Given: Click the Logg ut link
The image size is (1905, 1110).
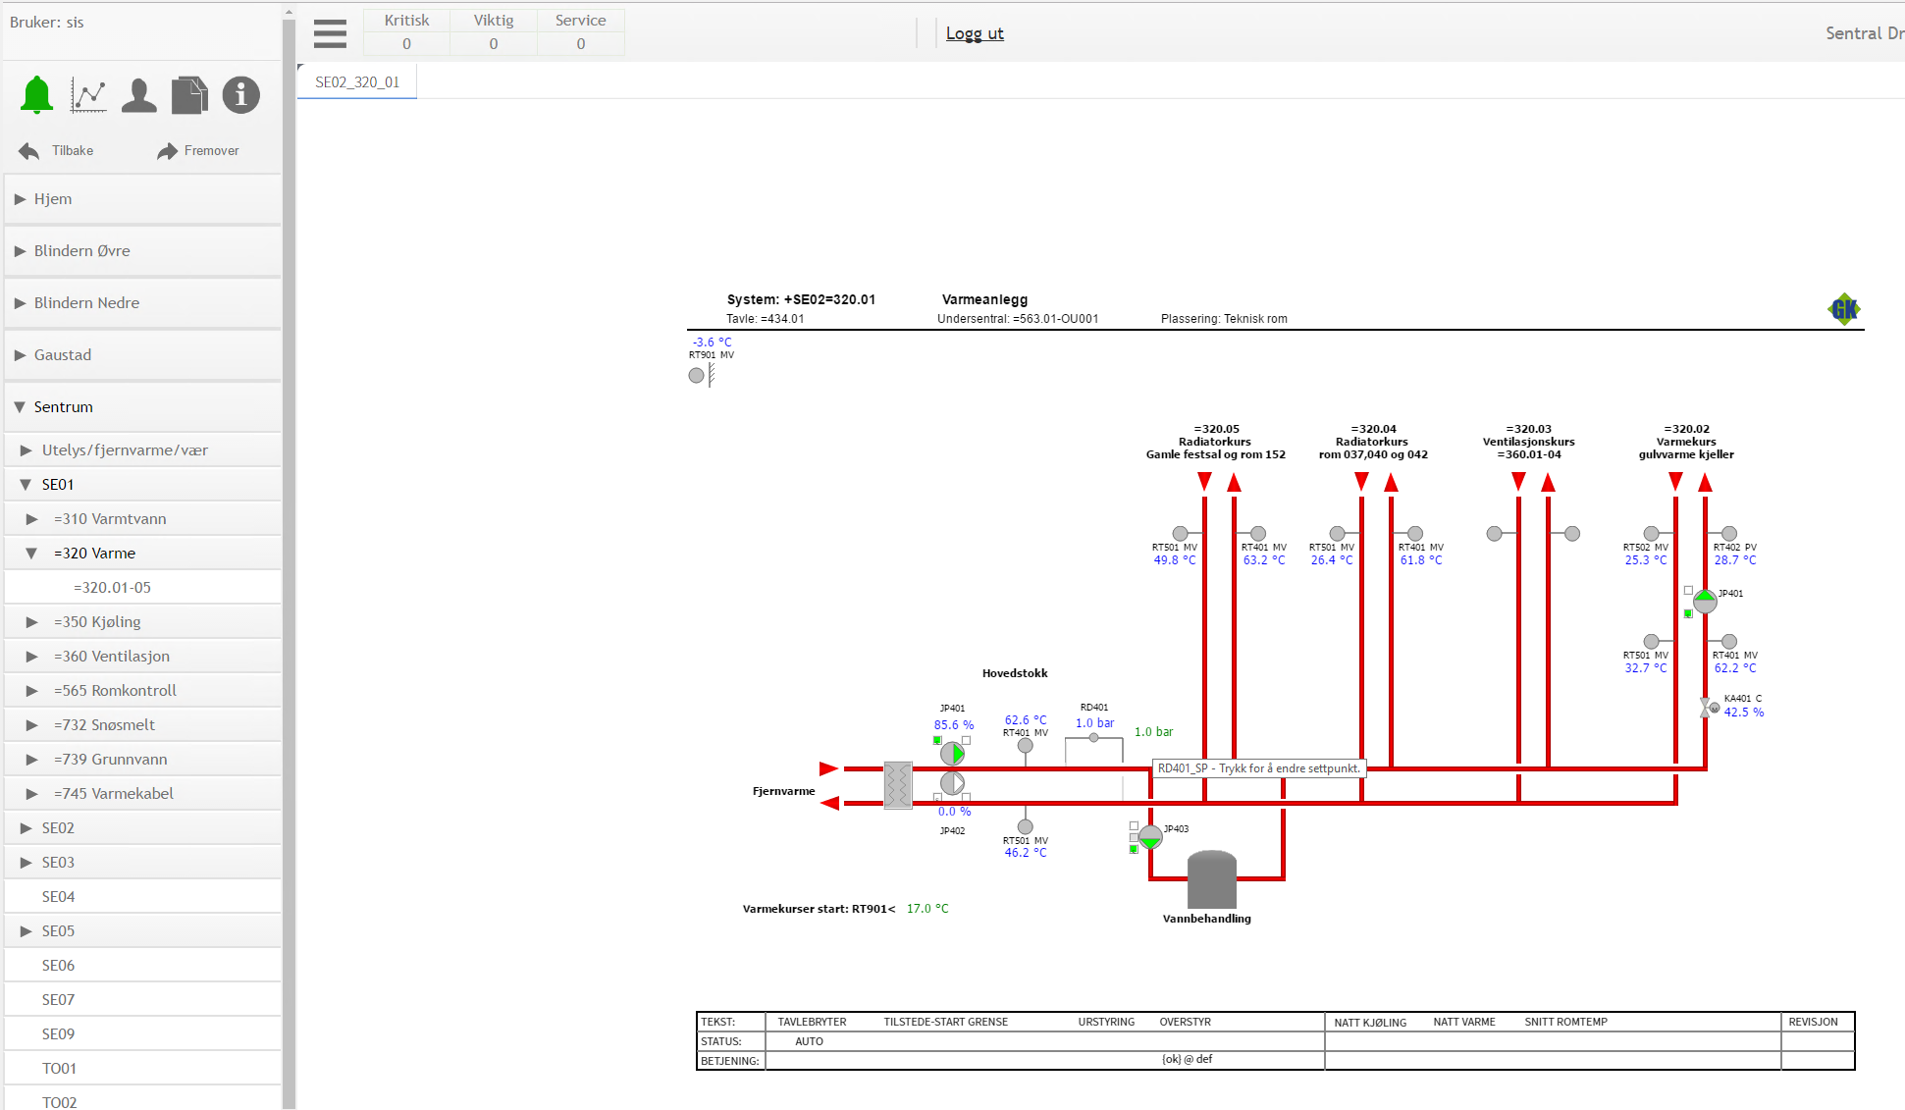Looking at the screenshot, I should click(x=974, y=33).
